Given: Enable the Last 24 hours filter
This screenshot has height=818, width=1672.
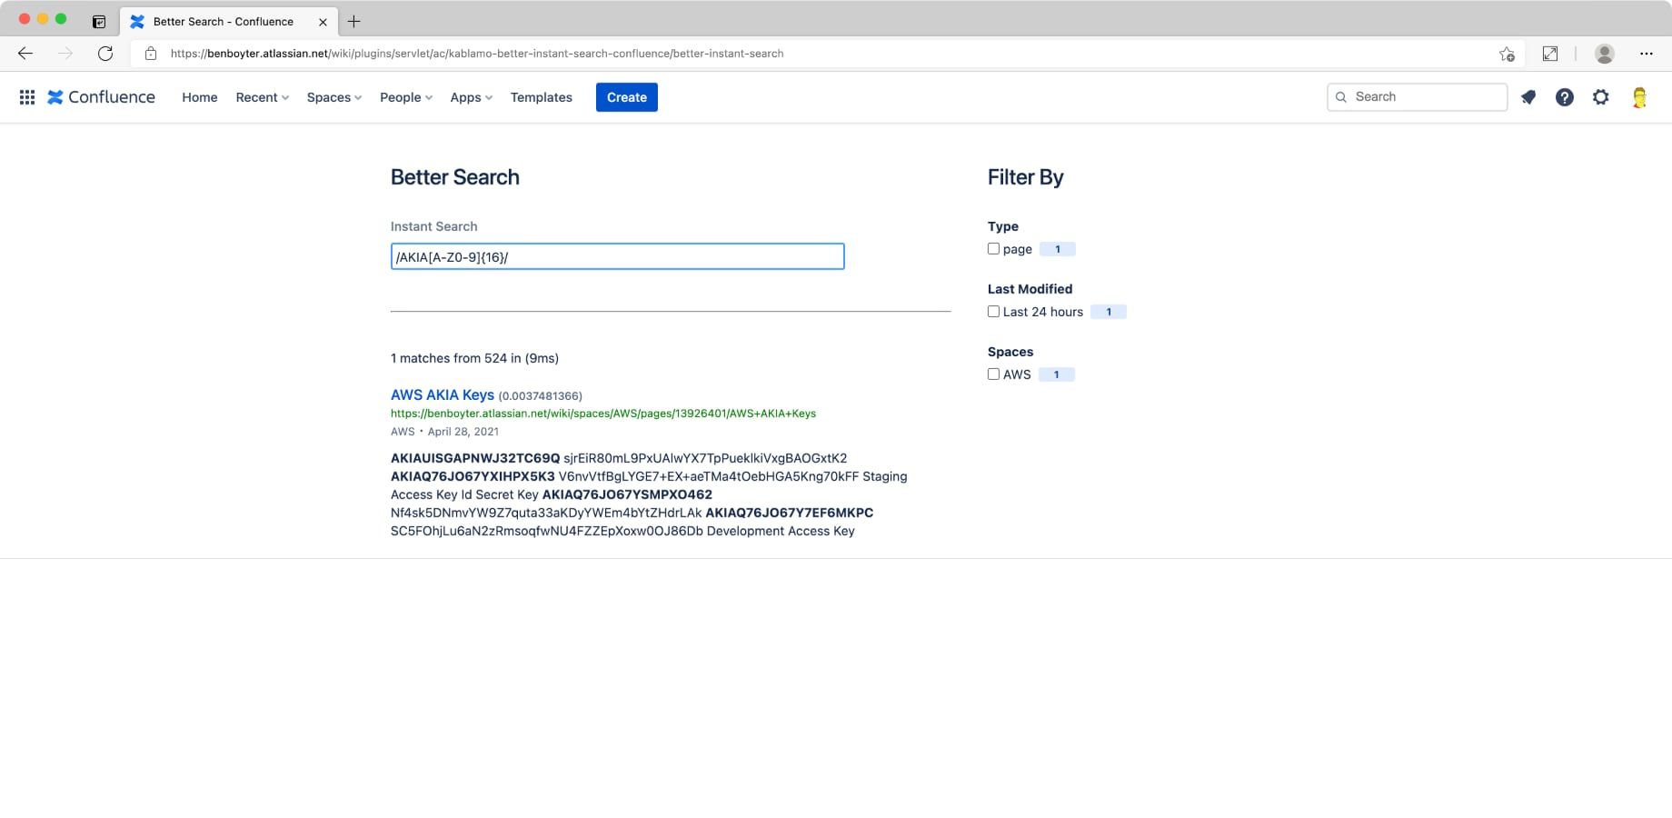Looking at the screenshot, I should [993, 311].
